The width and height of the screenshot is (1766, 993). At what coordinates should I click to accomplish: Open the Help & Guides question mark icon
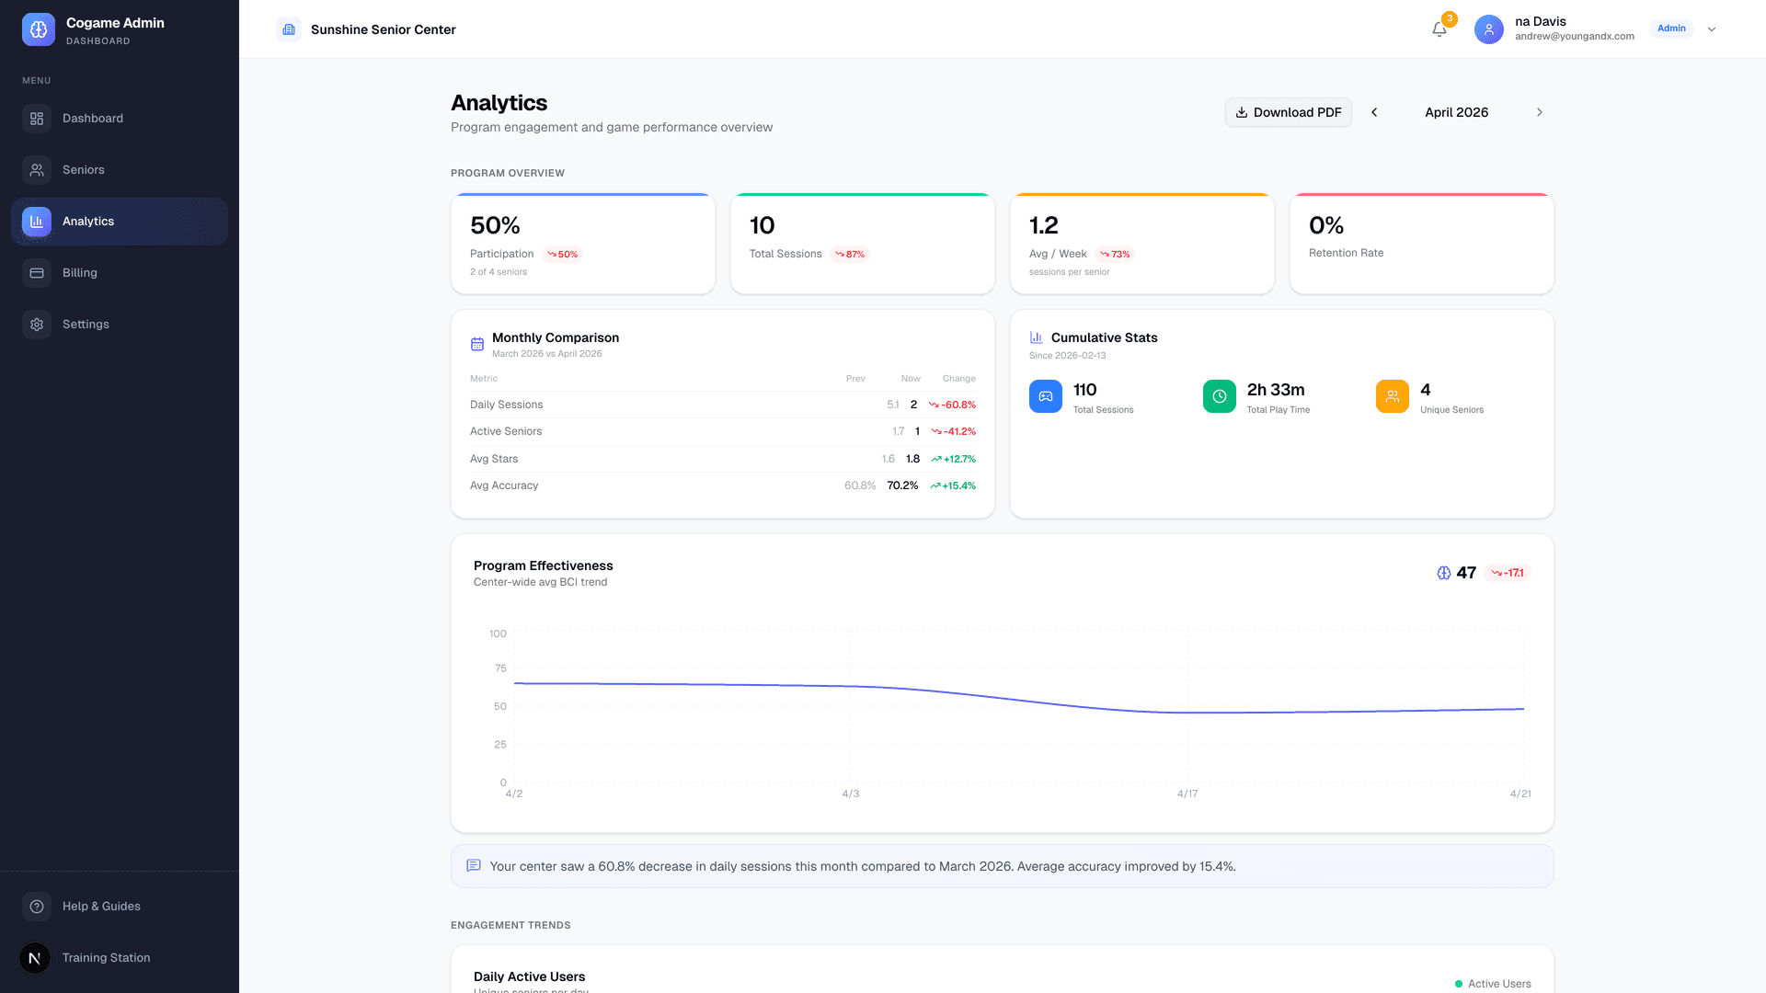pos(37,907)
